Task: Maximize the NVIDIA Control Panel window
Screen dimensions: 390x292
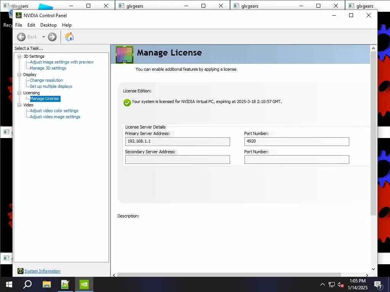Action: point(351,15)
